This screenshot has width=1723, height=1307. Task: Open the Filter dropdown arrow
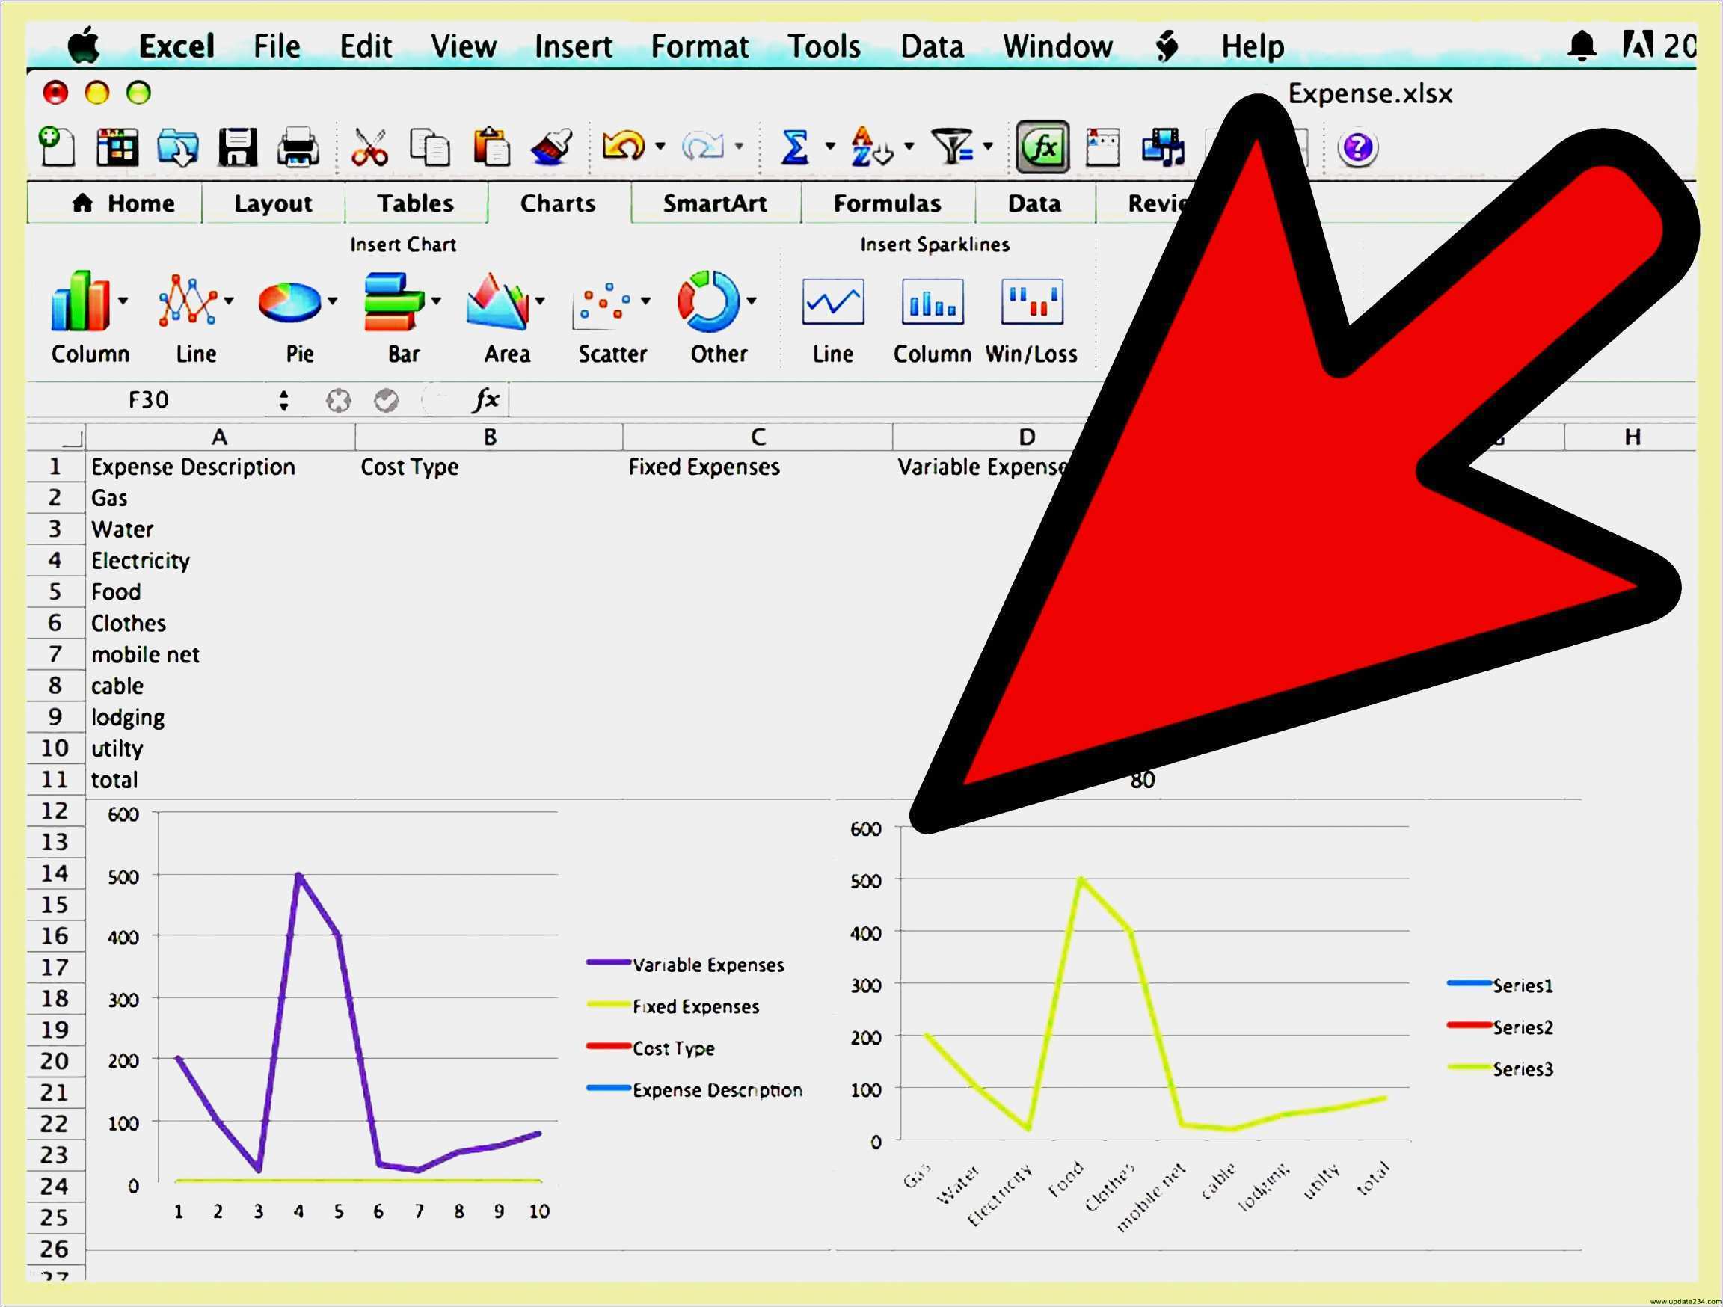pos(988,147)
